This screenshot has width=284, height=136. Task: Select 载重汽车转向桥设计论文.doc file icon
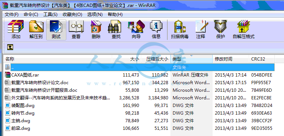(8, 82)
